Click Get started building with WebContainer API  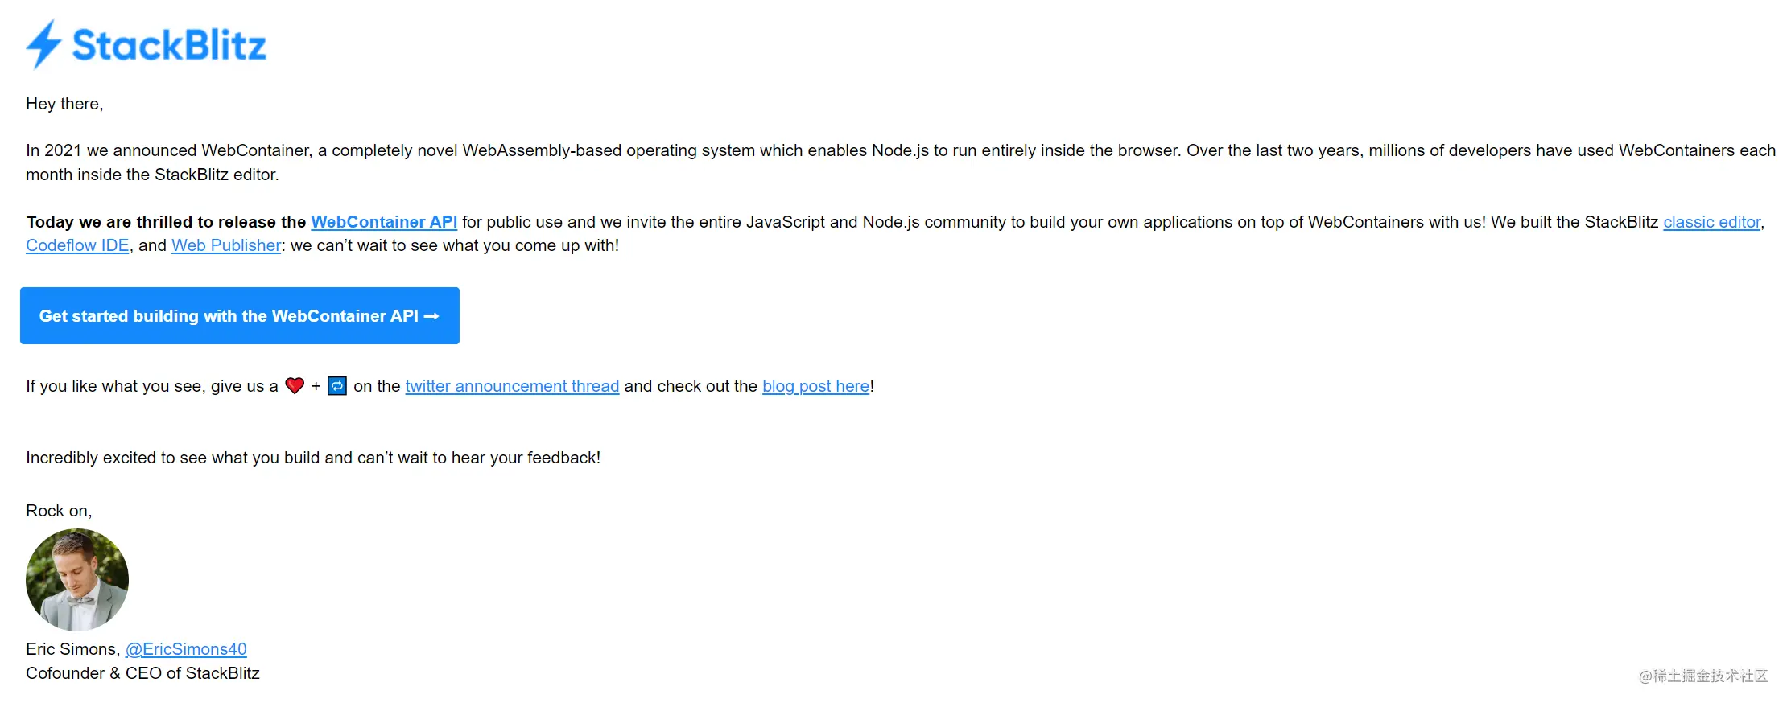240,315
